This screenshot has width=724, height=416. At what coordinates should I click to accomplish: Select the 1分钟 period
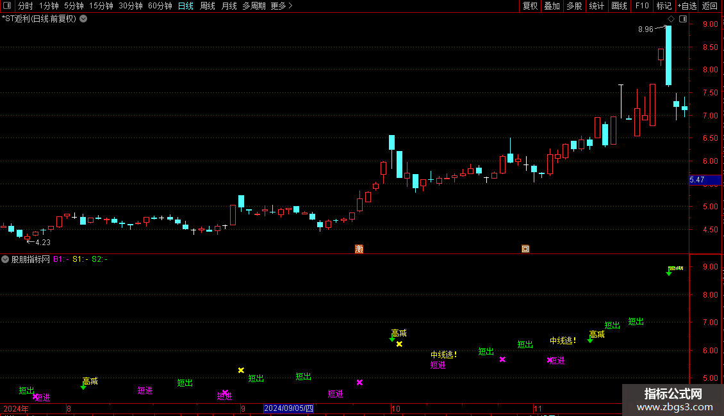click(49, 6)
